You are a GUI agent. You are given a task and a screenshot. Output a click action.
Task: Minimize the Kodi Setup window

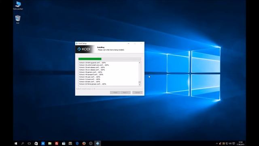129,43
